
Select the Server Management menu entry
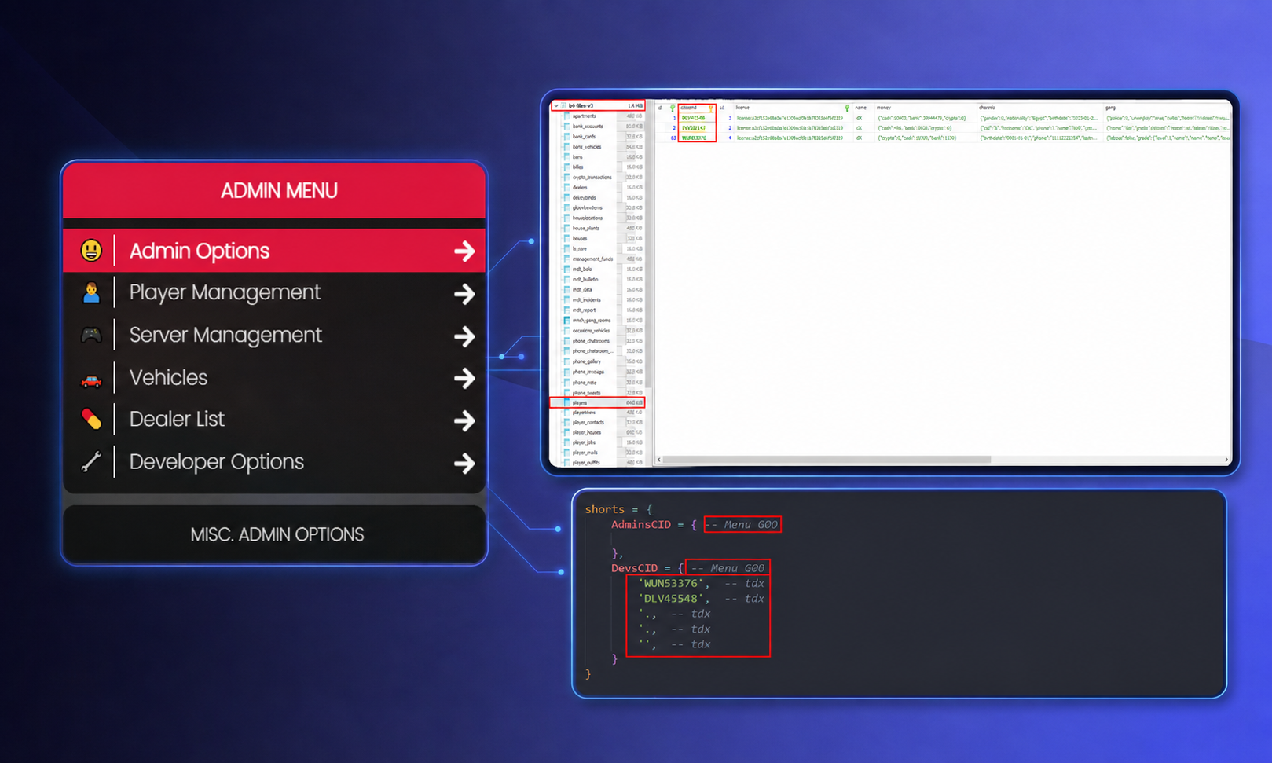click(x=274, y=336)
